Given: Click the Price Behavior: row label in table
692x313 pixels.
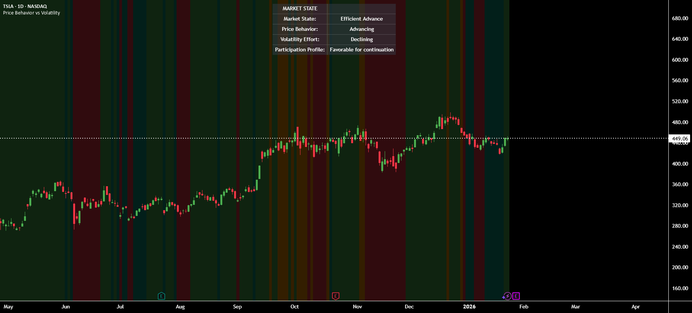Looking at the screenshot, I should (x=300, y=29).
